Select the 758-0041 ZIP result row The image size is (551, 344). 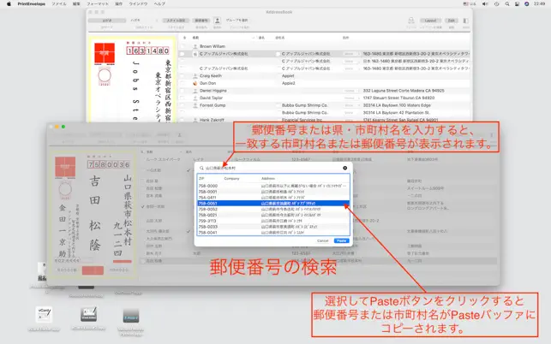tap(273, 233)
